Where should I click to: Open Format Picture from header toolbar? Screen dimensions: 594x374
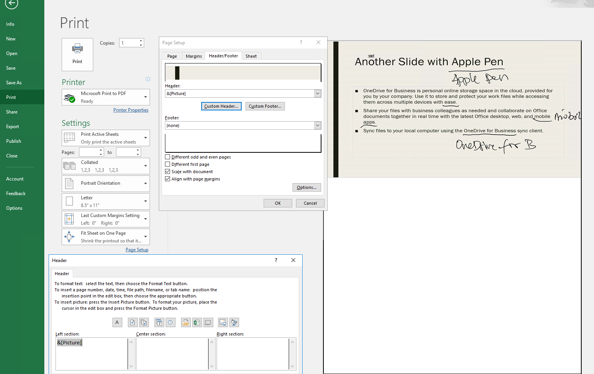pos(234,322)
